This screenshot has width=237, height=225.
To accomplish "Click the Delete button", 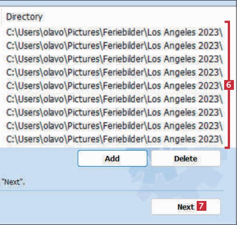I will [x=186, y=159].
